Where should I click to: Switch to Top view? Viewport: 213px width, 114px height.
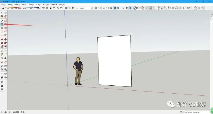[x=47, y=8]
